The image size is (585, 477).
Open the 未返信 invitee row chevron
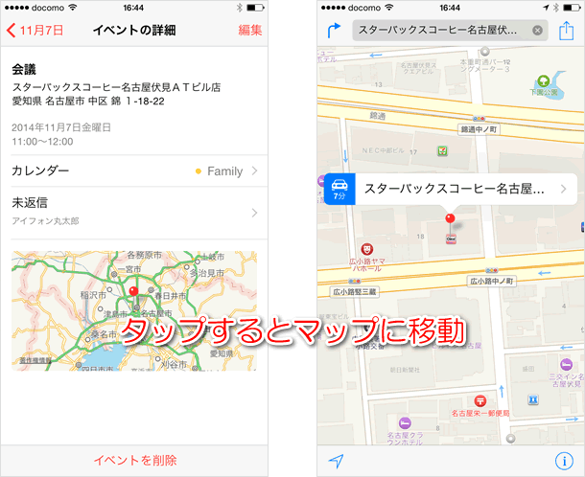tap(254, 213)
